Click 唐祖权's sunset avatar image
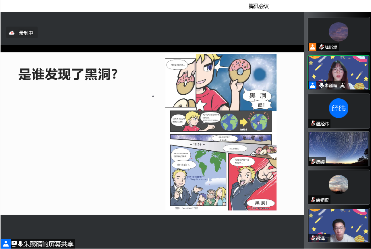Screen dimensions: 371x249 click(338, 184)
